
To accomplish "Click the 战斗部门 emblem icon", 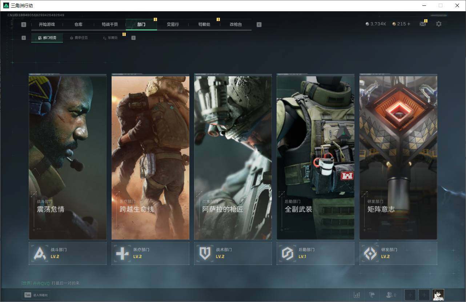I will click(x=40, y=253).
